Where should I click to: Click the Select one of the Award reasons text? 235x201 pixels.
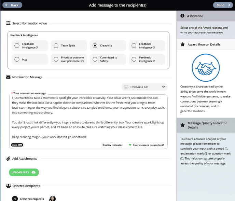point(204,30)
